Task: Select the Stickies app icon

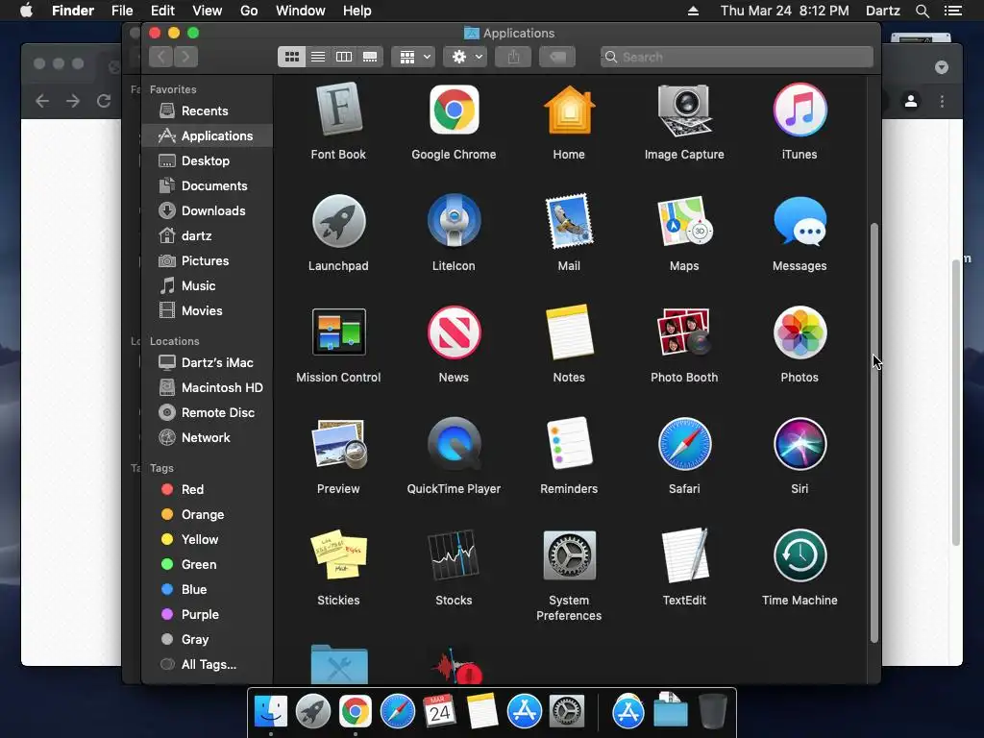Action: click(338, 554)
